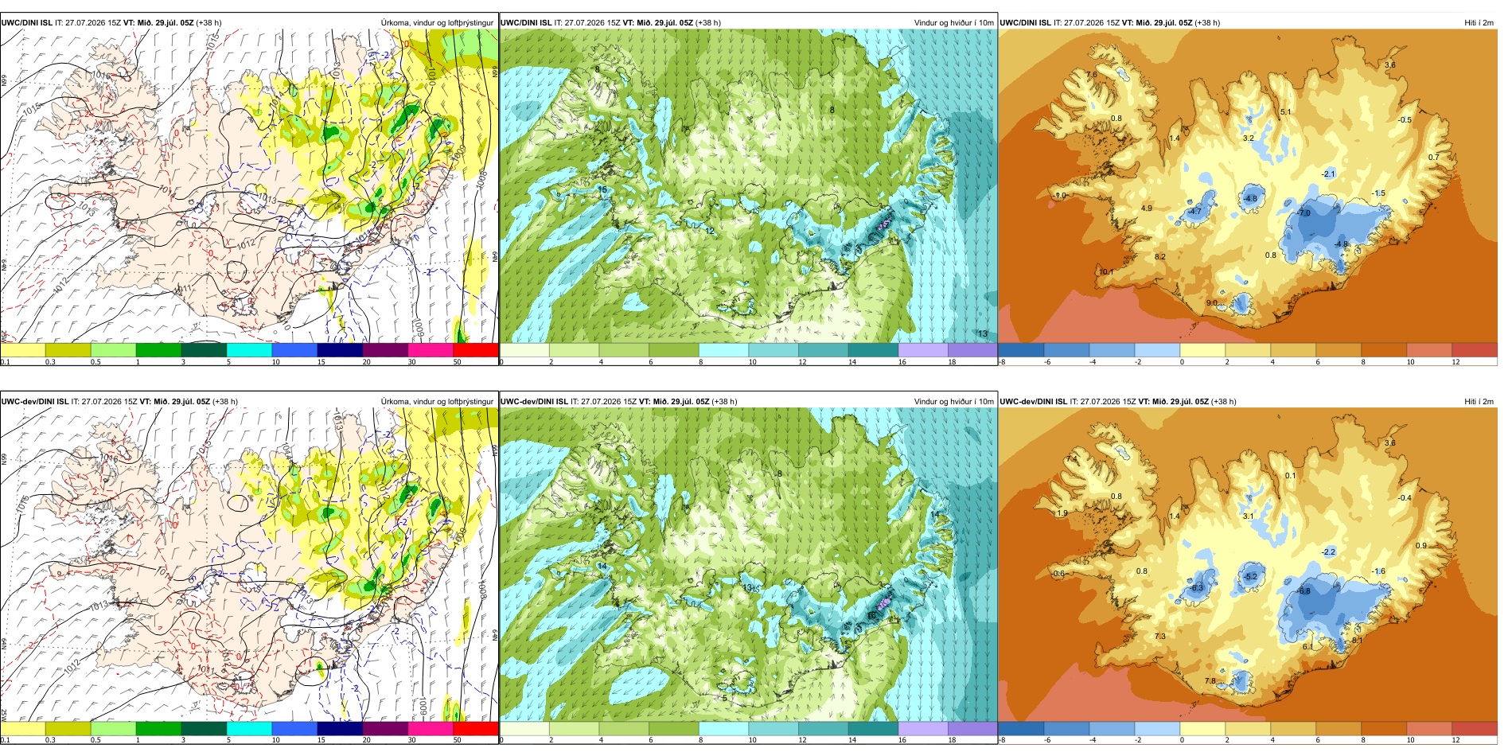Viewport: 1512px width, 756px height.
Task: Click lavender 16 swatch in UWC wind legend
Action: (922, 349)
